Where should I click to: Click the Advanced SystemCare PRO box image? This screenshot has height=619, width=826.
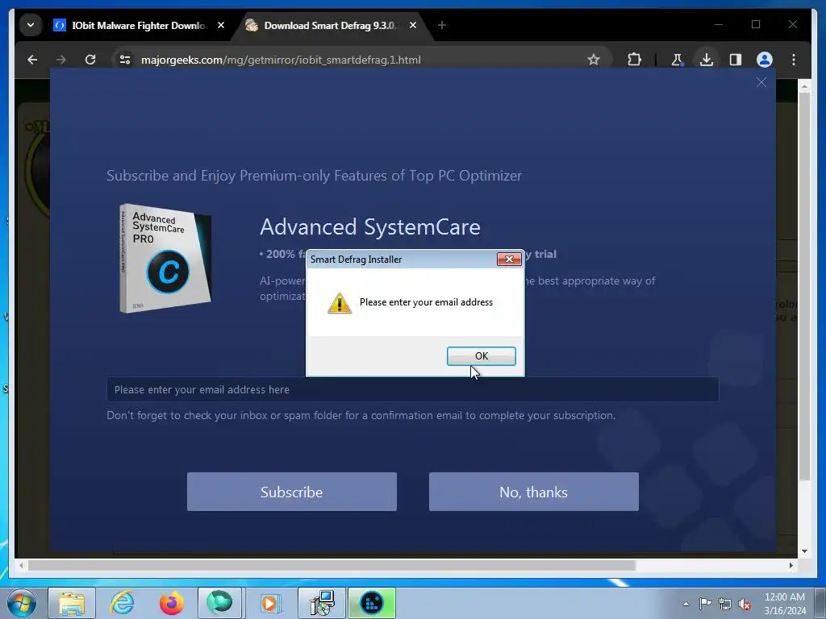[x=165, y=259]
